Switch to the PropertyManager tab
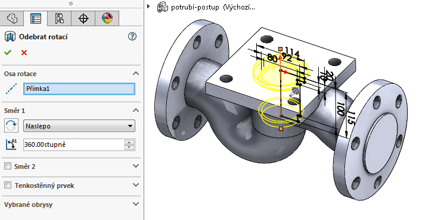The height and width of the screenshot is (220, 447). pos(36,19)
